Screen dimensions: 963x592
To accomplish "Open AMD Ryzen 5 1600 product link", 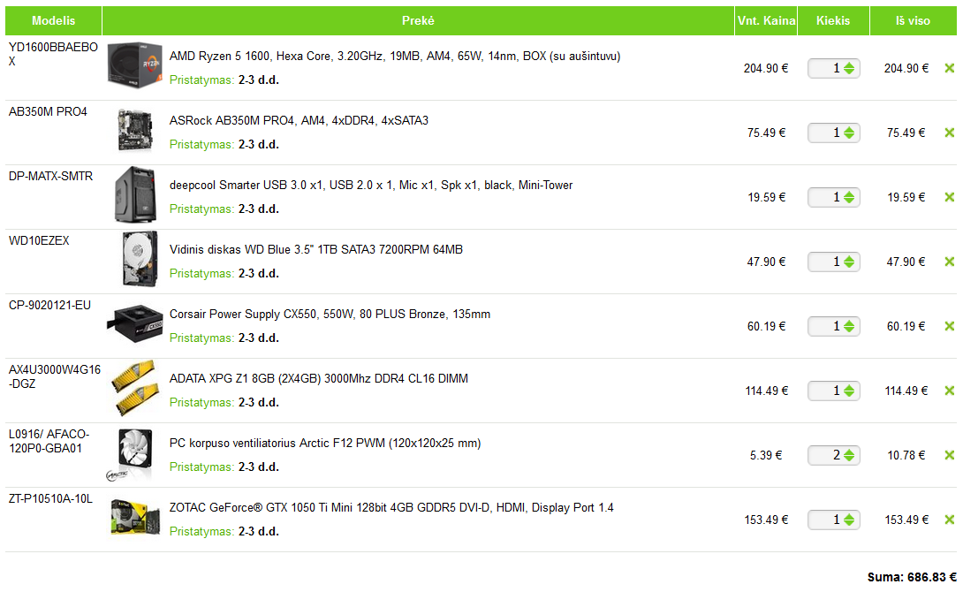I will 395,56.
